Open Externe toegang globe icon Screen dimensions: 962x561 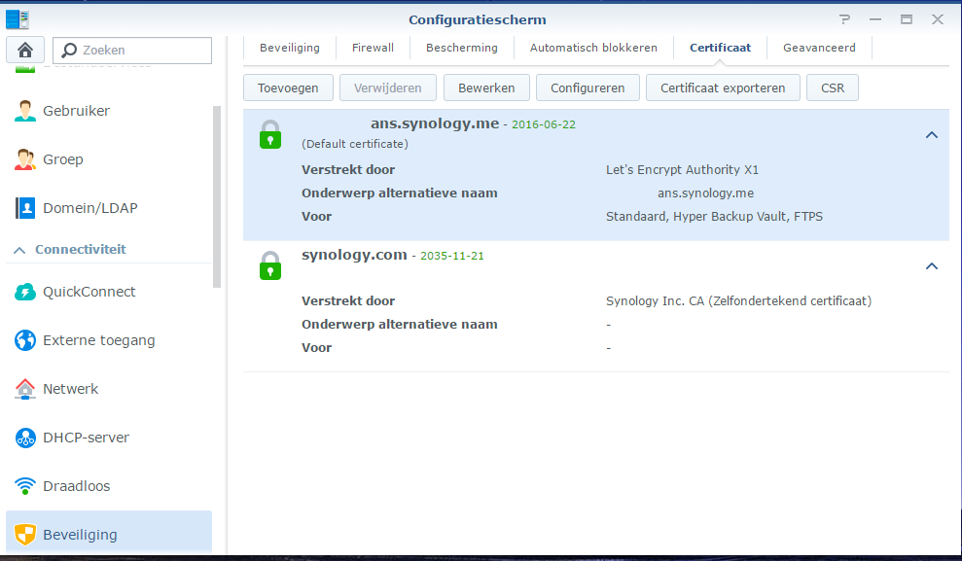[25, 340]
